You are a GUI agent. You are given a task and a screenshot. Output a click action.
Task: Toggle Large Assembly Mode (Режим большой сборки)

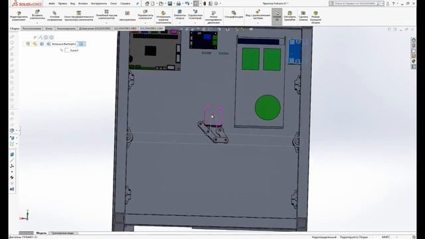(315, 17)
